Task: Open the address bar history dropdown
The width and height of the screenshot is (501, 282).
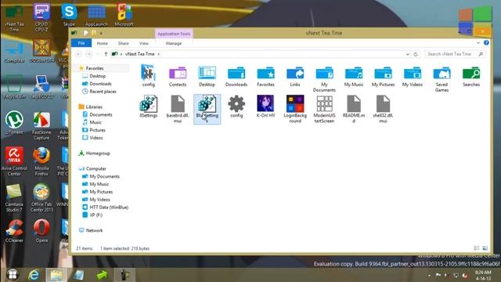Action: [x=407, y=54]
